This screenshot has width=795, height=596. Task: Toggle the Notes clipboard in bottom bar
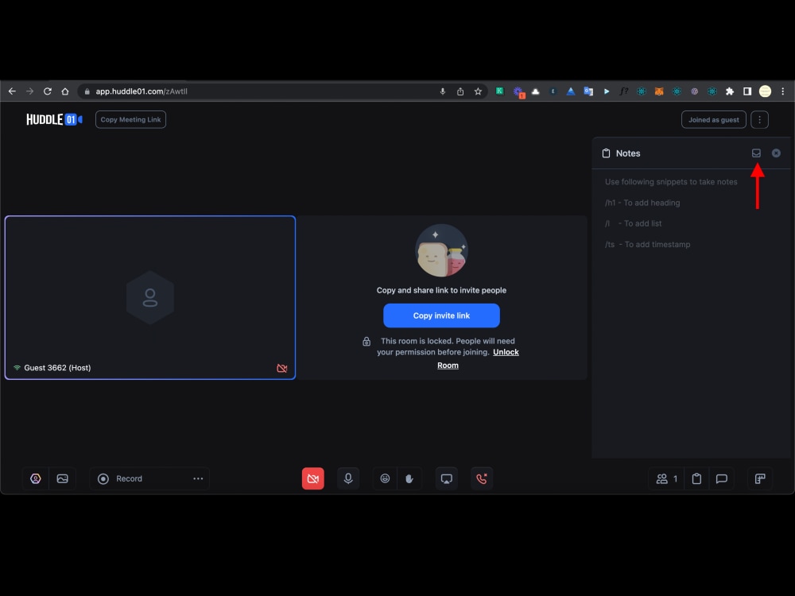point(696,478)
